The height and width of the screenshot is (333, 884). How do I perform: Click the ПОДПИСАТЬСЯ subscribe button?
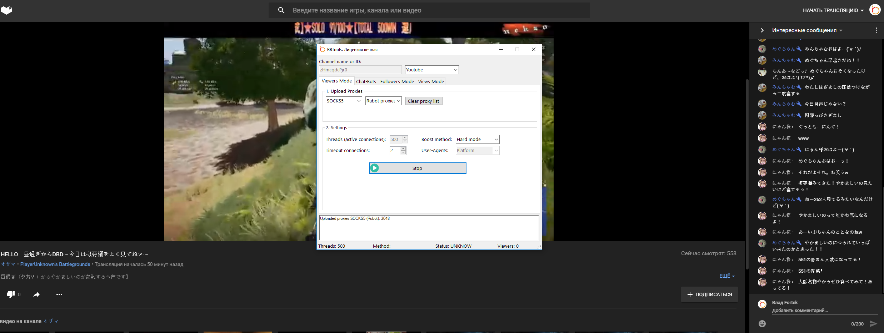709,294
